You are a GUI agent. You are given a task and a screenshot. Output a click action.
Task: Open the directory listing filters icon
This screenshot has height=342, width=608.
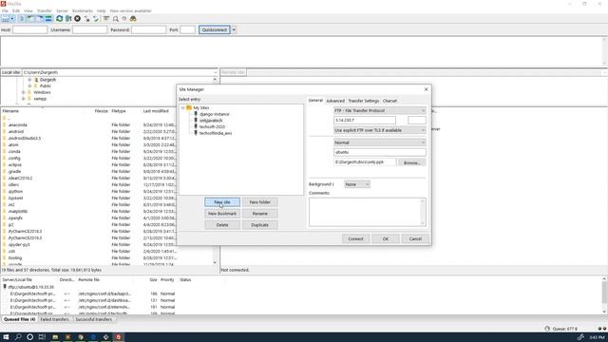pyautogui.click(x=105, y=19)
